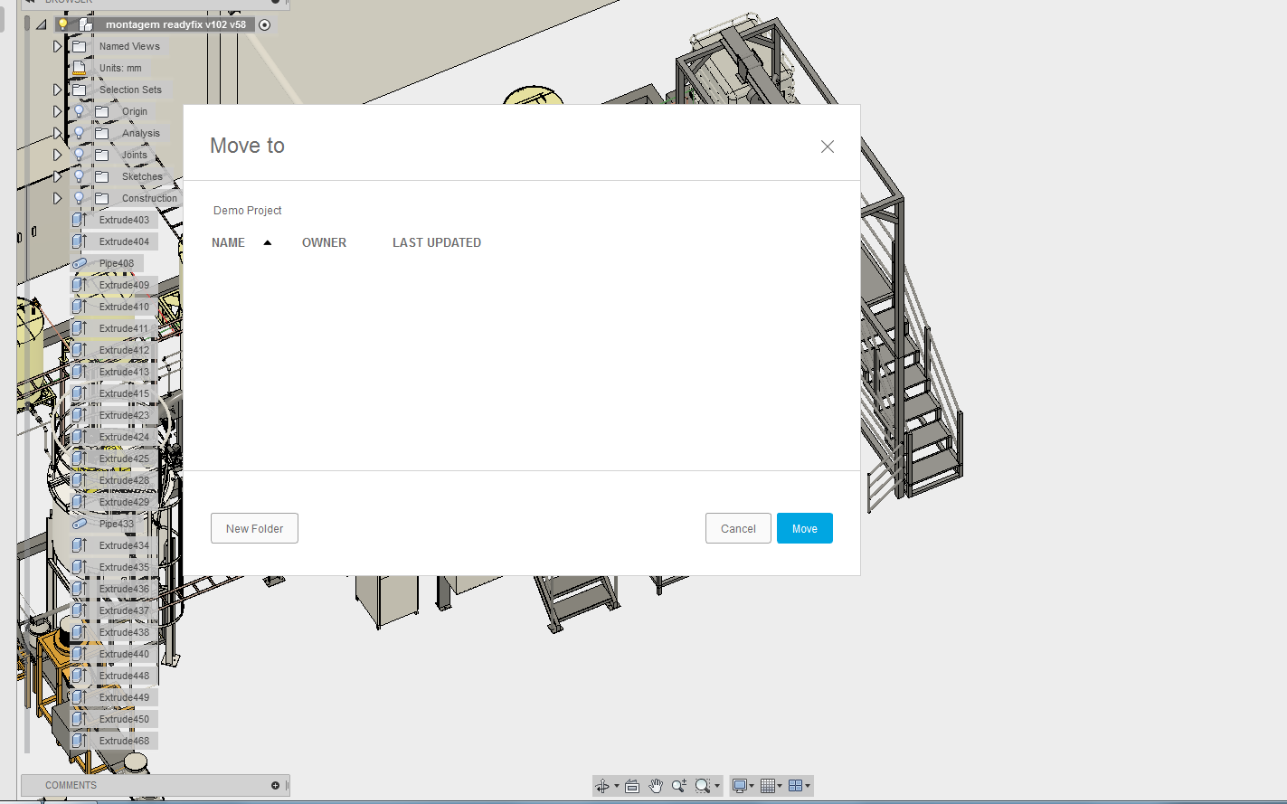Expand the Construction node
1287x804 pixels.
point(57,198)
